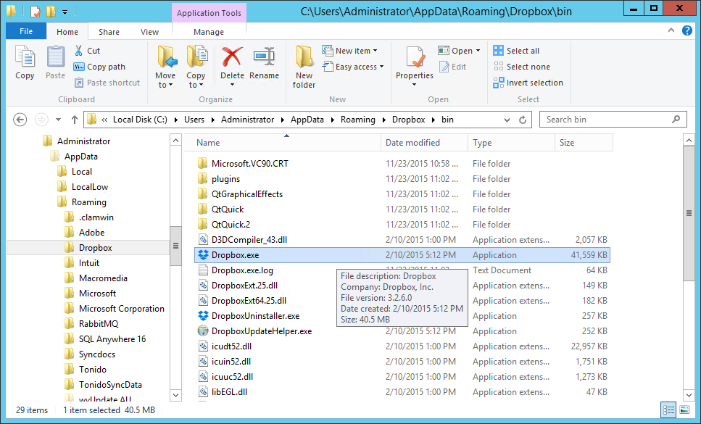The height and width of the screenshot is (424, 701).
Task: Select the icudt52.dll file
Action: coord(225,346)
